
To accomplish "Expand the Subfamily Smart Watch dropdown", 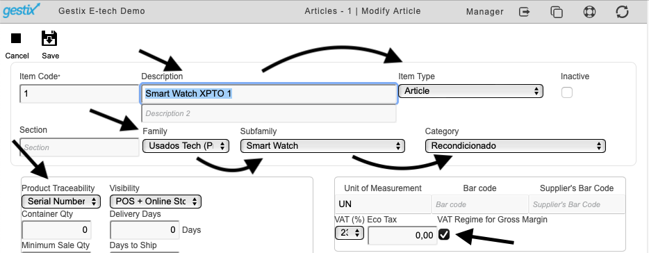I will [x=322, y=146].
